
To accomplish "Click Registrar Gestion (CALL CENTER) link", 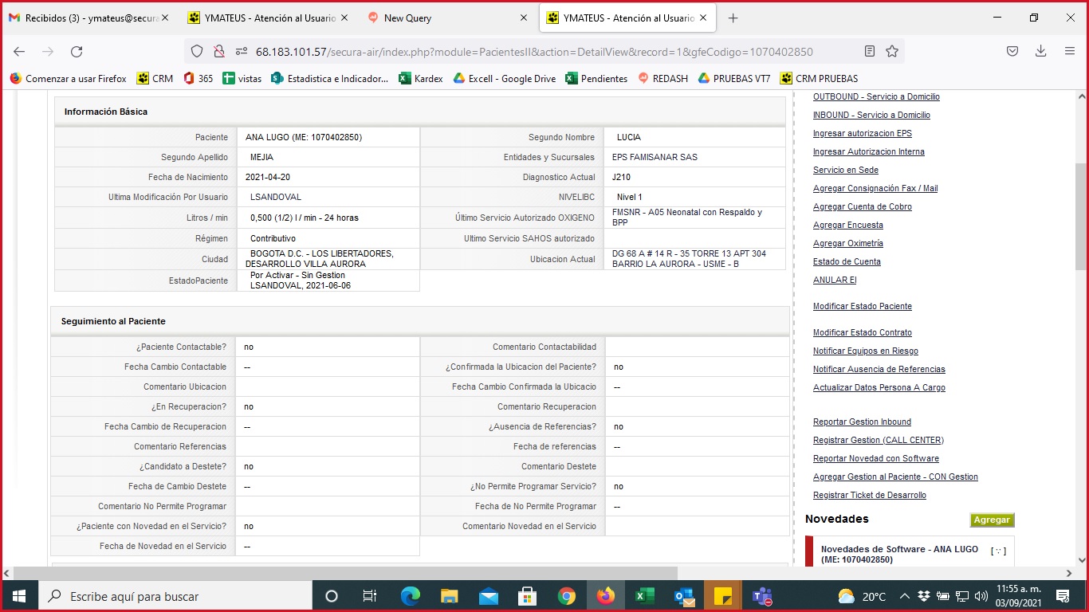I will [879, 440].
